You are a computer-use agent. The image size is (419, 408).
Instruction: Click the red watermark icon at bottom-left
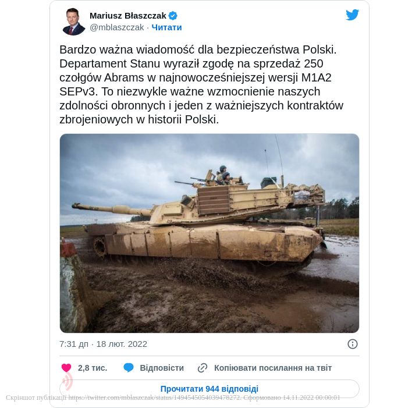pos(67,381)
